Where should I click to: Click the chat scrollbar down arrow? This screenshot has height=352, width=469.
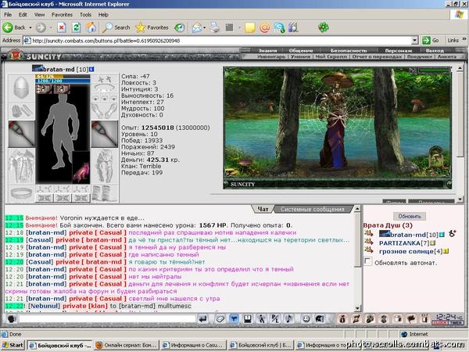(357, 309)
